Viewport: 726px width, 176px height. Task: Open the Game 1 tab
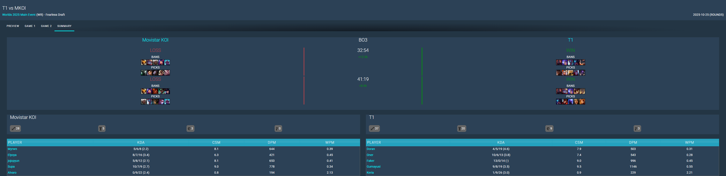pyautogui.click(x=30, y=26)
